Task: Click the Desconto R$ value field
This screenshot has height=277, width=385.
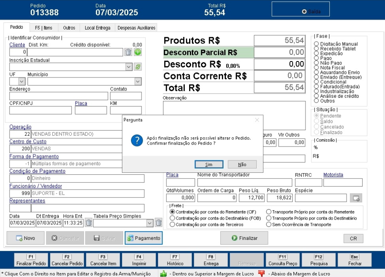Action: (280, 64)
